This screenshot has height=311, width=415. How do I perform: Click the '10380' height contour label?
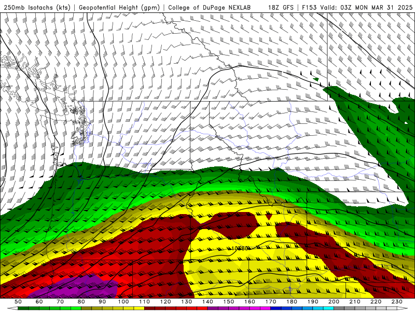pos(240,248)
